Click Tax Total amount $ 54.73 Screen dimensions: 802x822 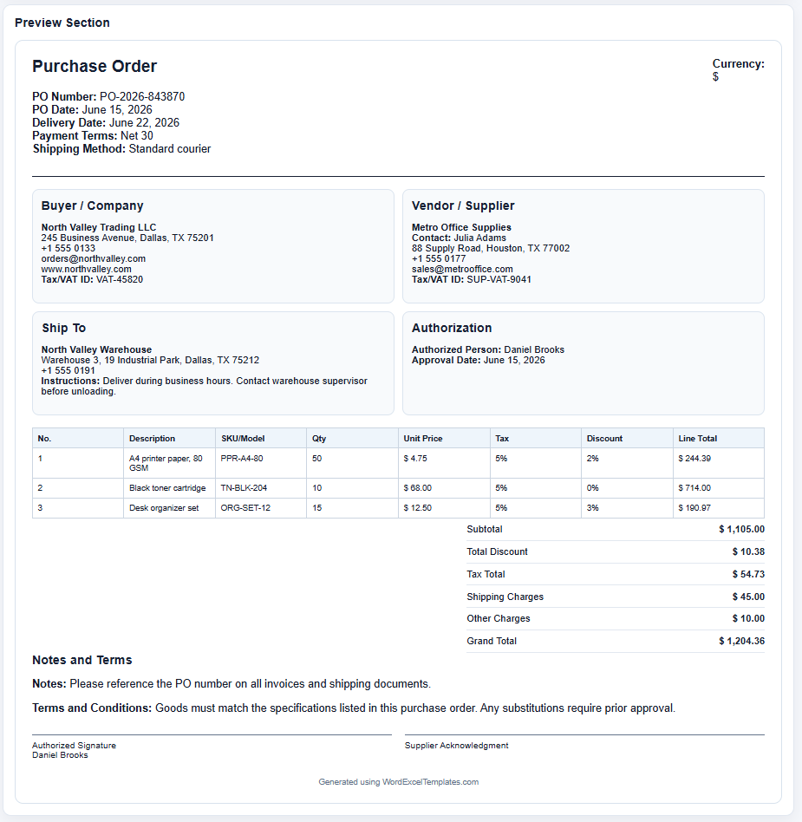748,575
